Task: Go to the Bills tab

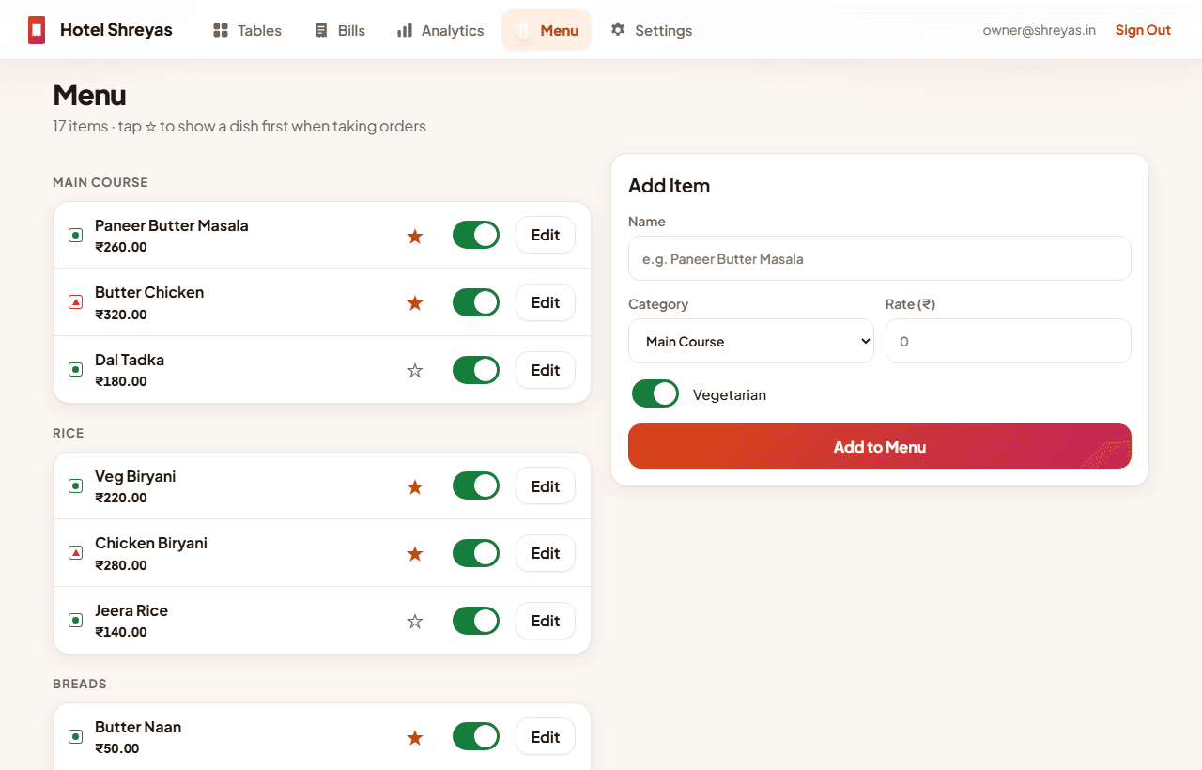Action: tap(340, 30)
